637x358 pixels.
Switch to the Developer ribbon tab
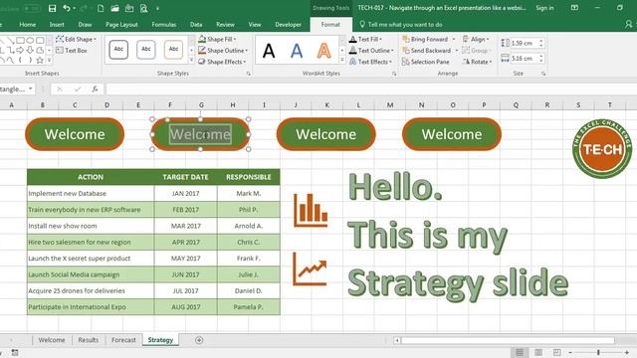pos(288,24)
